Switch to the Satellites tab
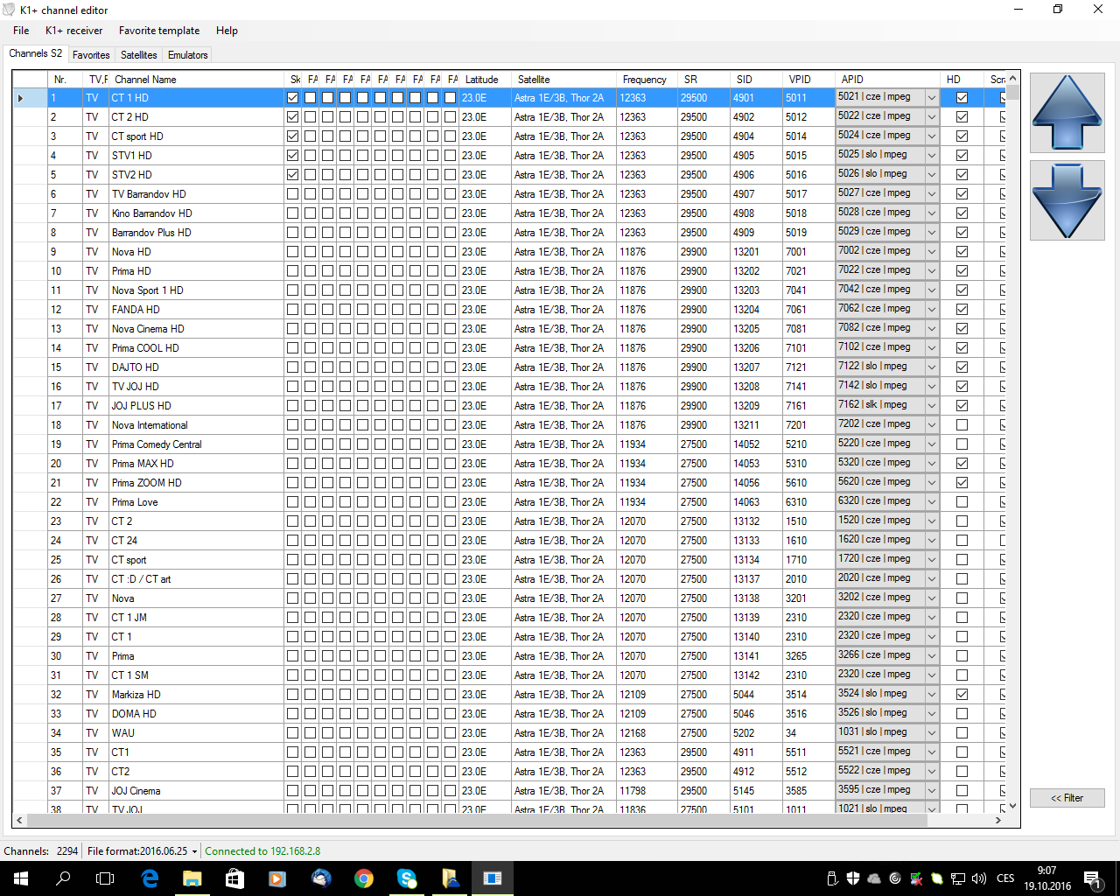 (138, 55)
